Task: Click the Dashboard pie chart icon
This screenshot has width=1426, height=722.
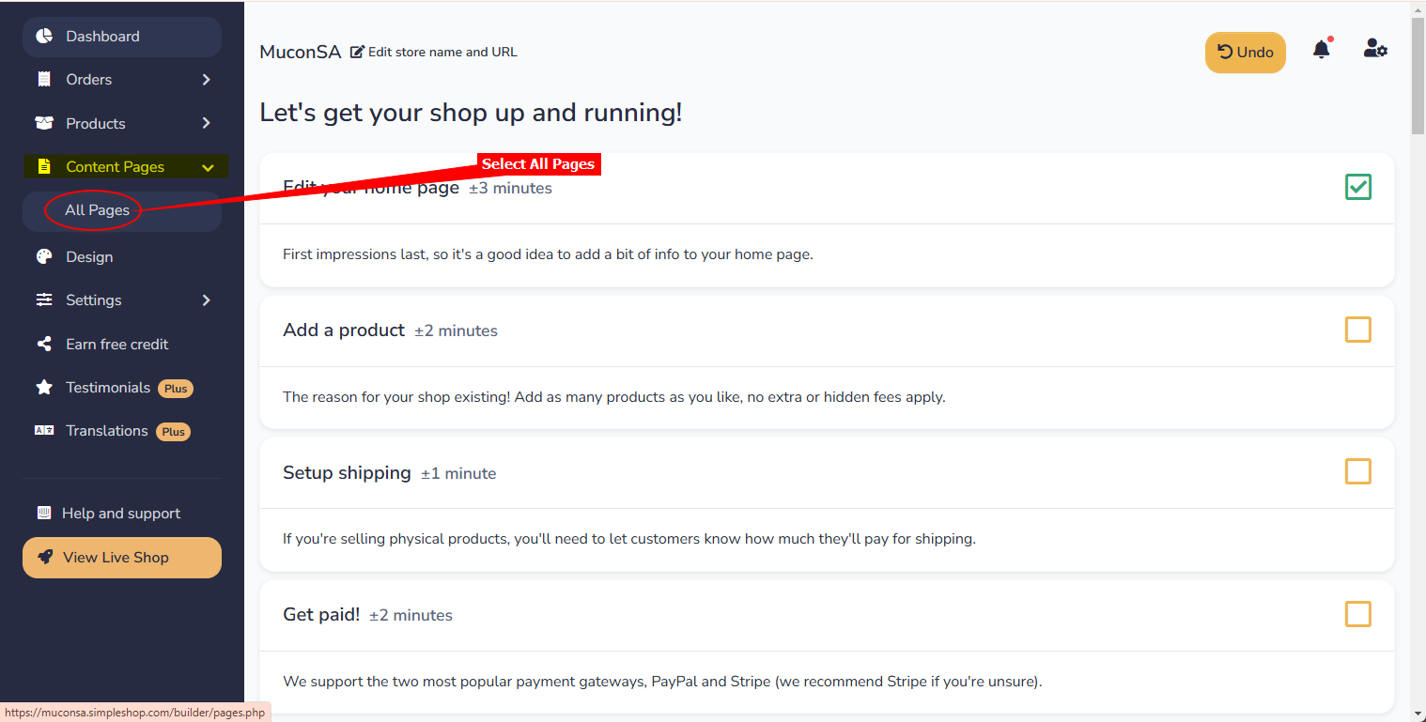Action: click(x=44, y=37)
